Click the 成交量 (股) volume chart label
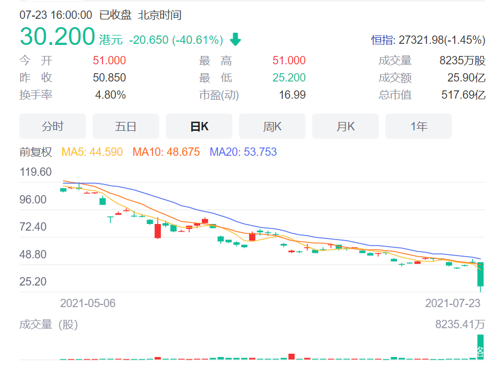This screenshot has height=367, width=503. pos(49,325)
